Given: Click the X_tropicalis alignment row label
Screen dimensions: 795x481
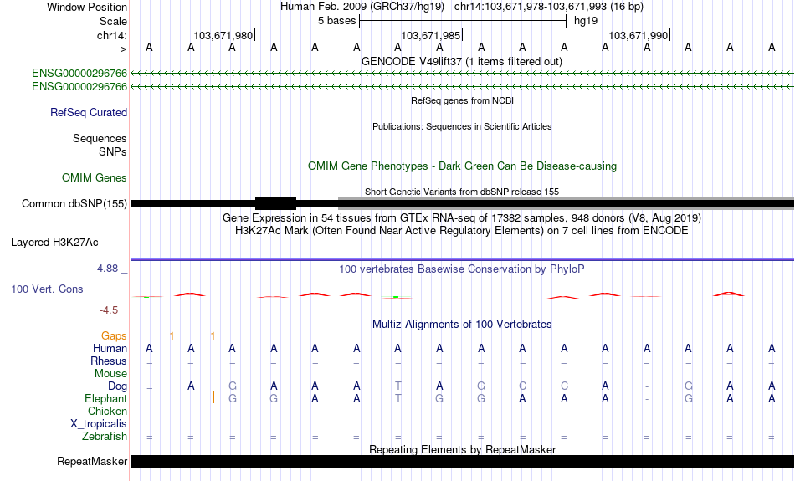Looking at the screenshot, I should pyautogui.click(x=99, y=424).
